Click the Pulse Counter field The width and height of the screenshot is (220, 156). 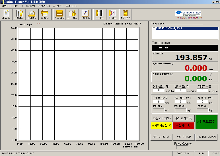[182, 147]
